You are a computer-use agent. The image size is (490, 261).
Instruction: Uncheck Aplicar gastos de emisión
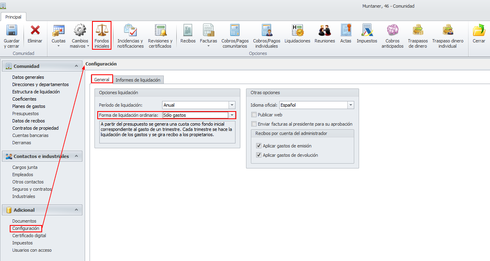pyautogui.click(x=259, y=146)
